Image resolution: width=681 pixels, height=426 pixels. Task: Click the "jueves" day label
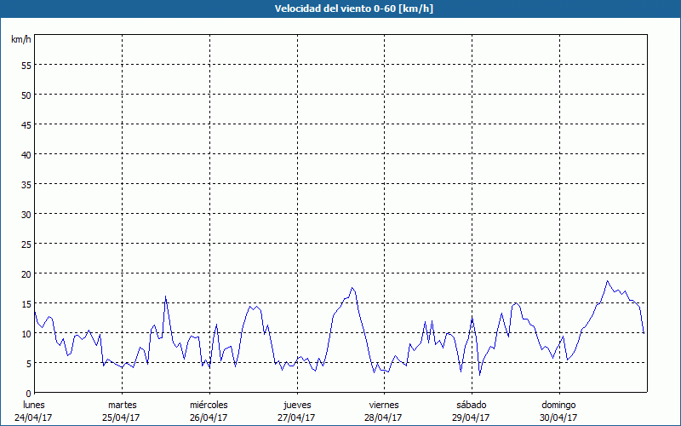(x=297, y=405)
